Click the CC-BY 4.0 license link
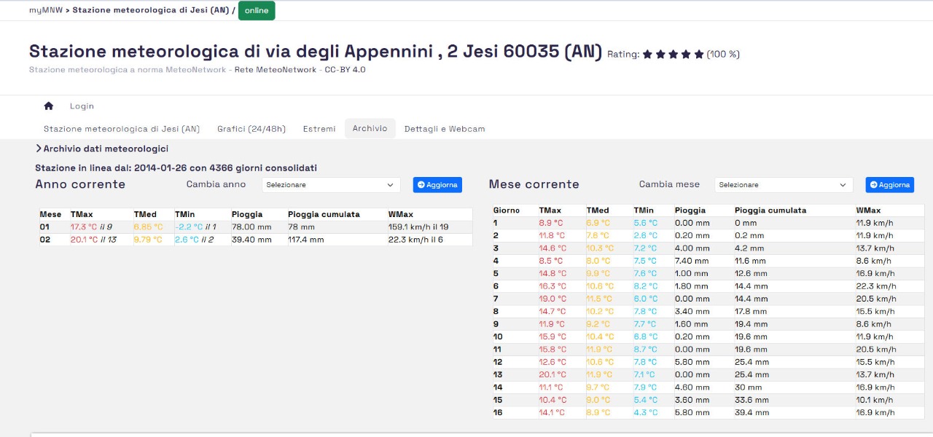The height and width of the screenshot is (437, 933). (x=347, y=70)
